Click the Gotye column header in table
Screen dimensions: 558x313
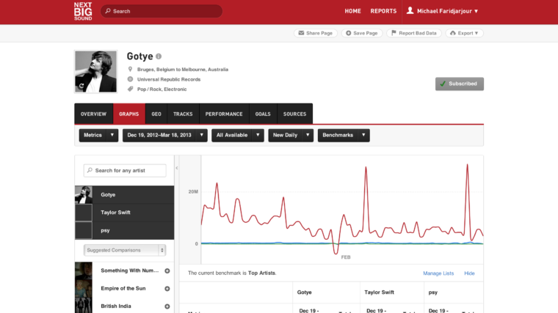[x=304, y=292]
